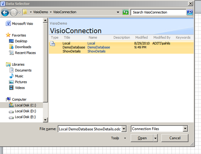Click the Local Disk (C:) drive icon
The height and width of the screenshot is (154, 201).
tap(11, 105)
